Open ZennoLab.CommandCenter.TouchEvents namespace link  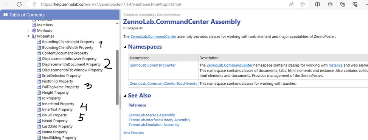(x=163, y=84)
